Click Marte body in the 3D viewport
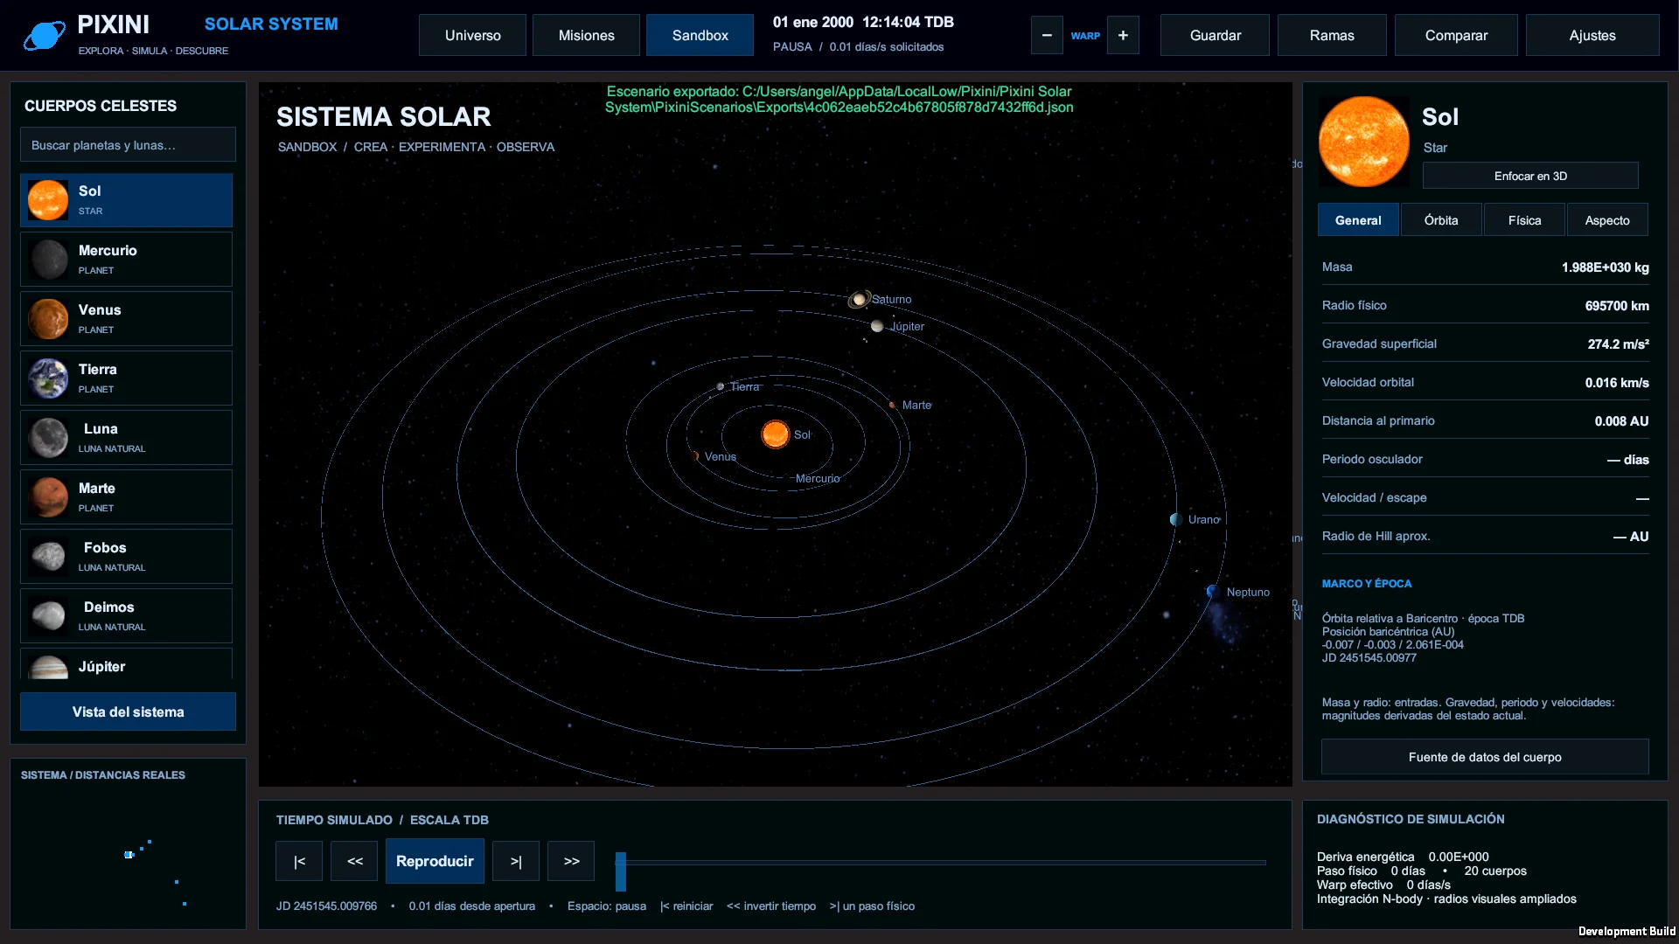The height and width of the screenshot is (944, 1679). point(892,405)
